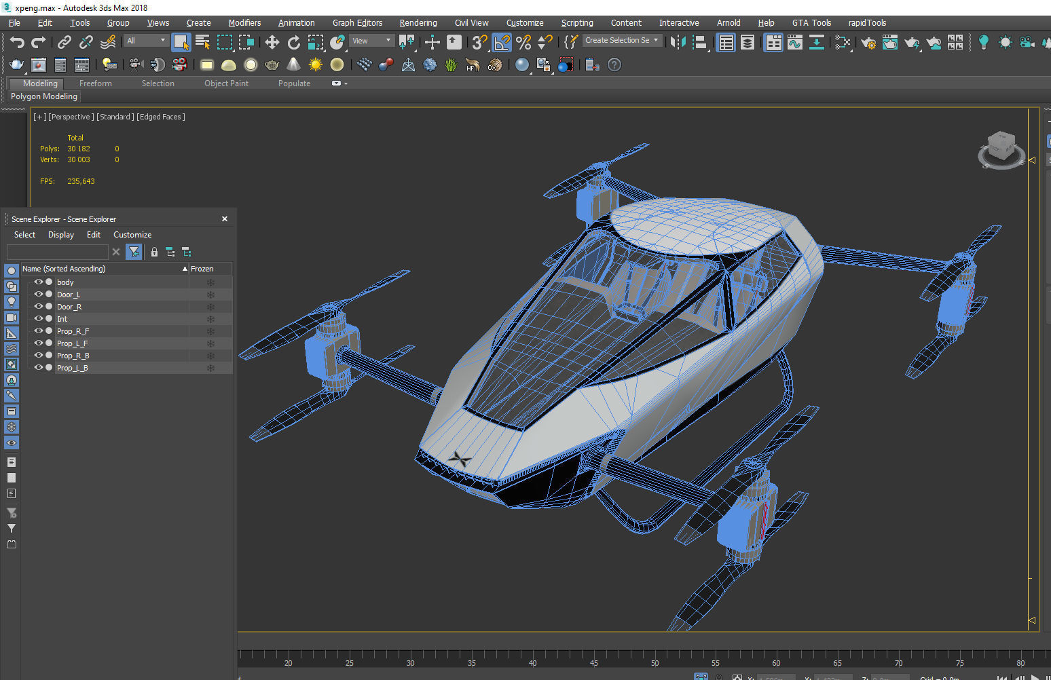Open Select by Name dialog
This screenshot has width=1051, height=680.
click(202, 42)
